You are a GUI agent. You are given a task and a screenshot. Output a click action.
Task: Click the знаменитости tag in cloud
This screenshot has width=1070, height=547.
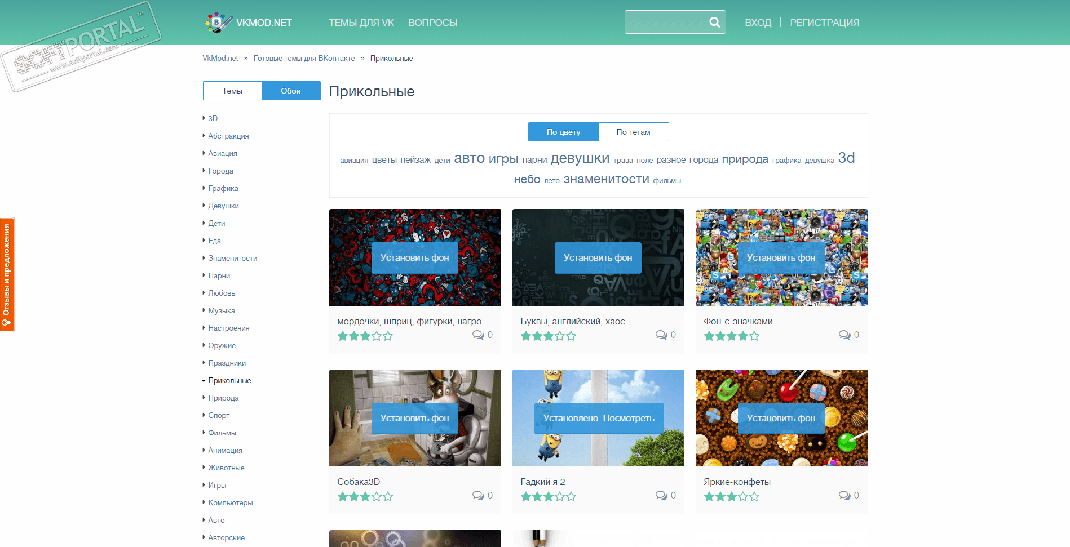607,179
